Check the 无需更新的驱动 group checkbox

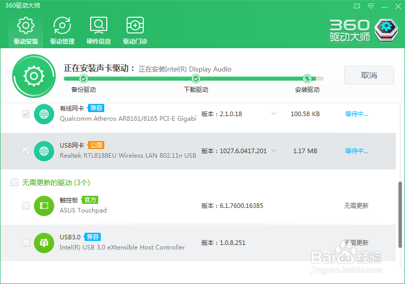pos(15,183)
